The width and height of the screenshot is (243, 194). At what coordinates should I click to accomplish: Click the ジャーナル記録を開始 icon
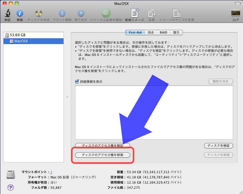[106, 13]
